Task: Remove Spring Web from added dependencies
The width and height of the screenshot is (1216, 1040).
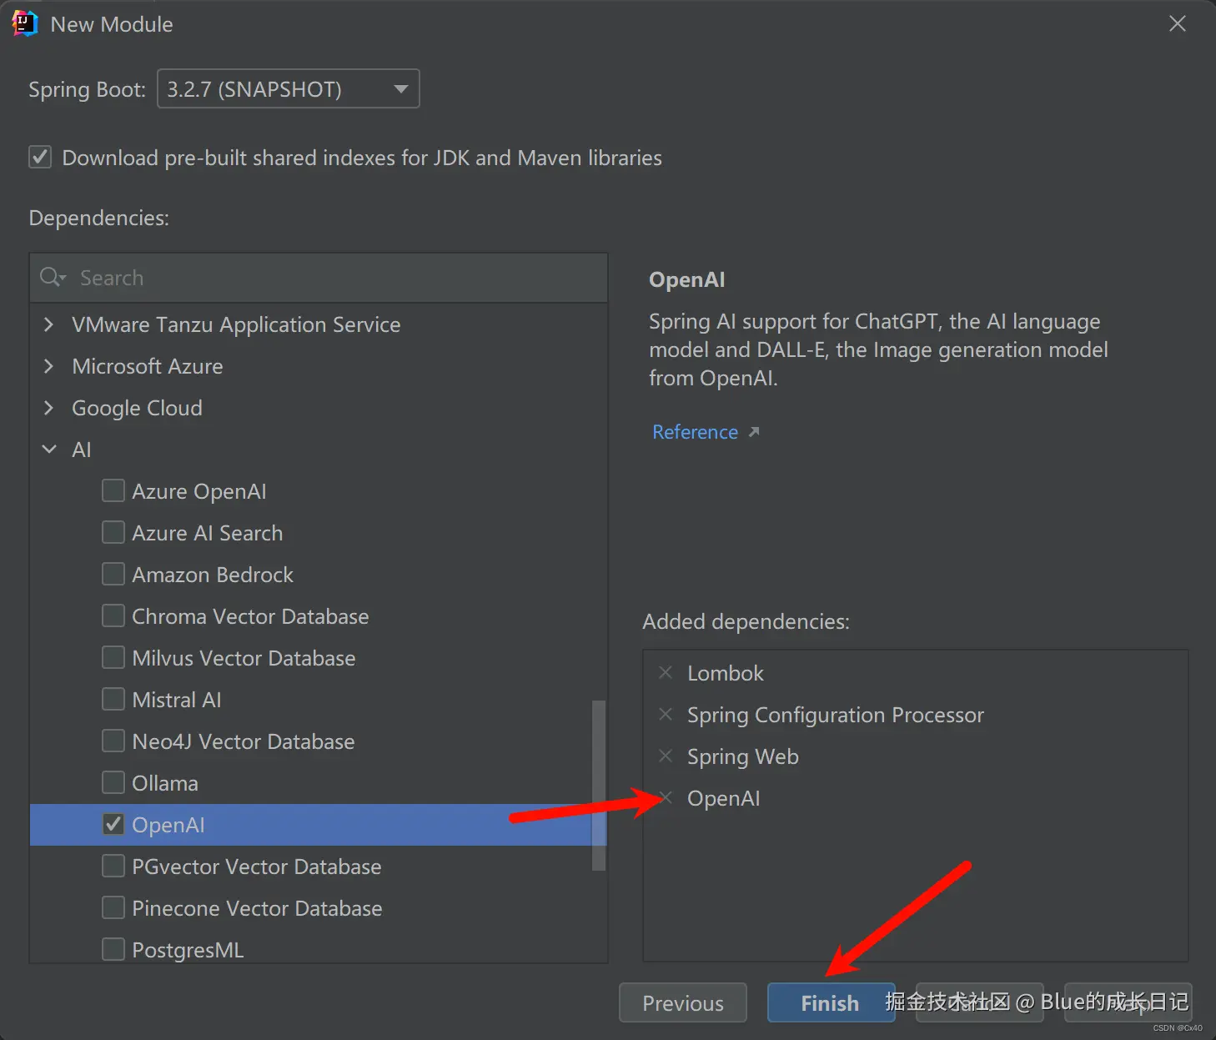Action: (666, 756)
